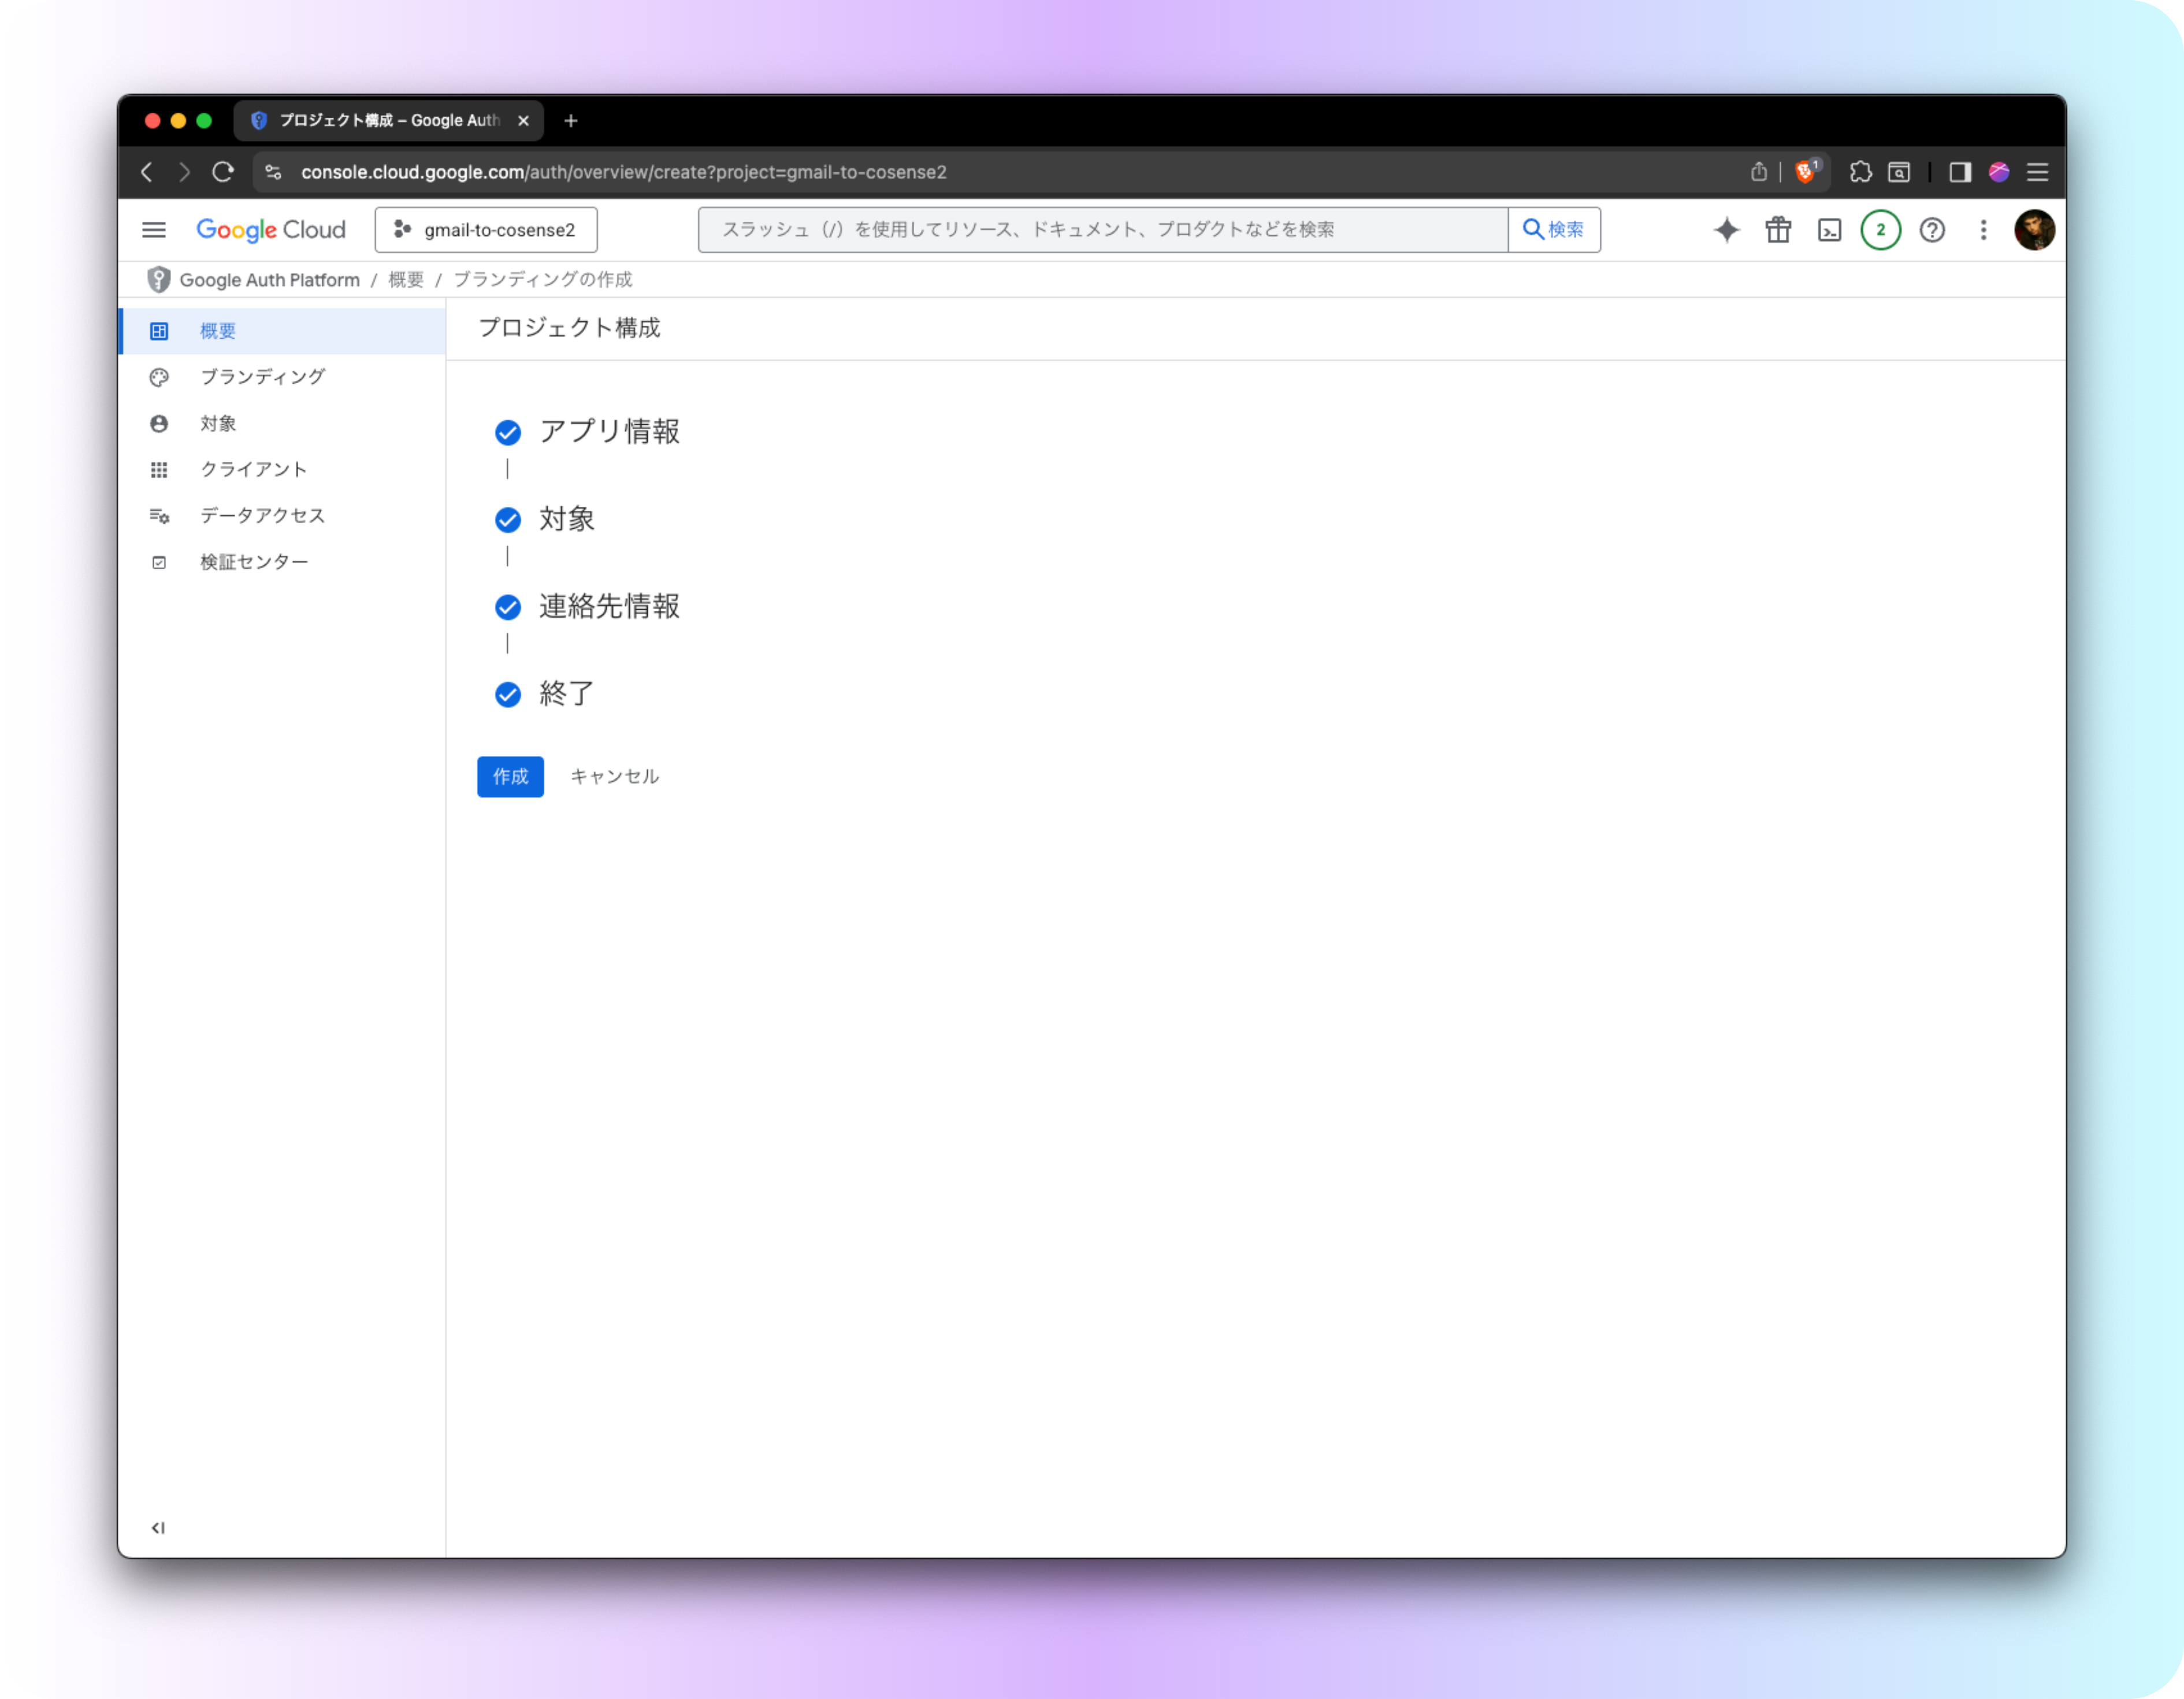Screen dimensions: 2184x1699
Task: Open the Leo AI browser icon
Action: 1999,172
